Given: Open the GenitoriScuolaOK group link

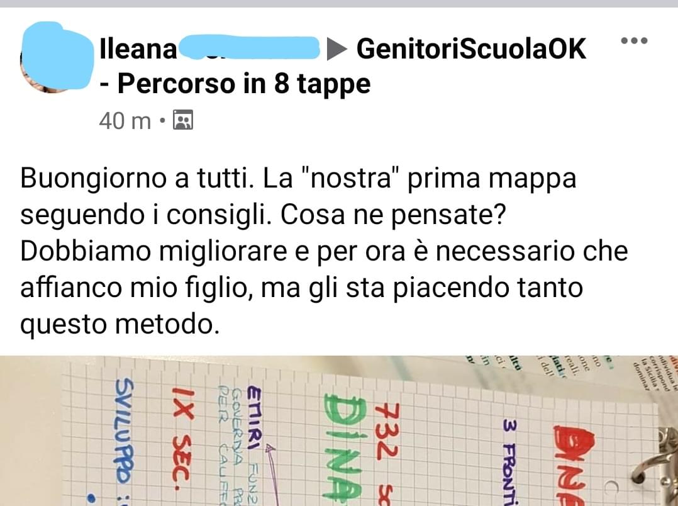Looking at the screenshot, I should [471, 48].
